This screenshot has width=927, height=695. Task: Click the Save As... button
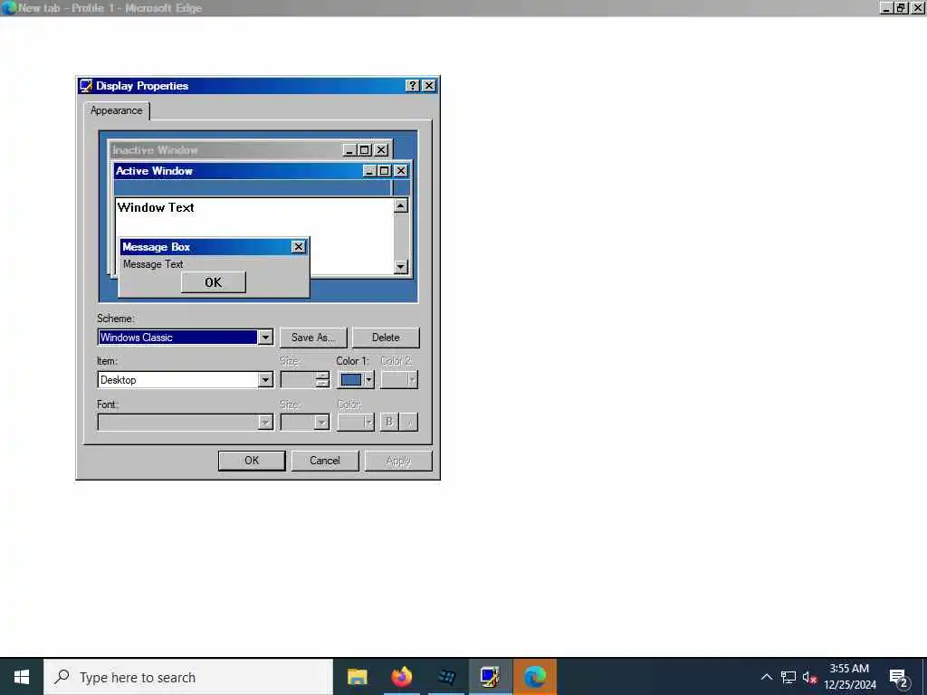tap(313, 338)
